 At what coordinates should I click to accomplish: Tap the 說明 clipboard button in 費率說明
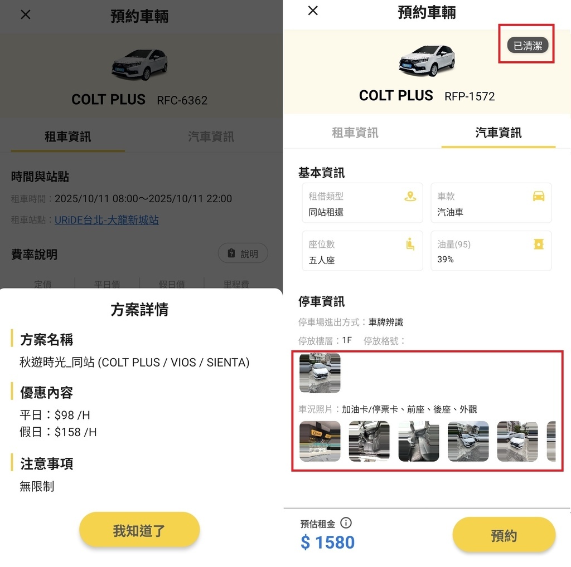243,253
